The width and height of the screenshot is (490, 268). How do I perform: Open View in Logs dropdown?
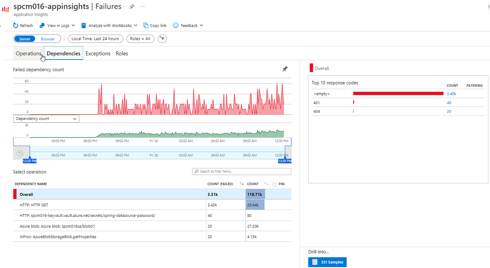(x=57, y=26)
